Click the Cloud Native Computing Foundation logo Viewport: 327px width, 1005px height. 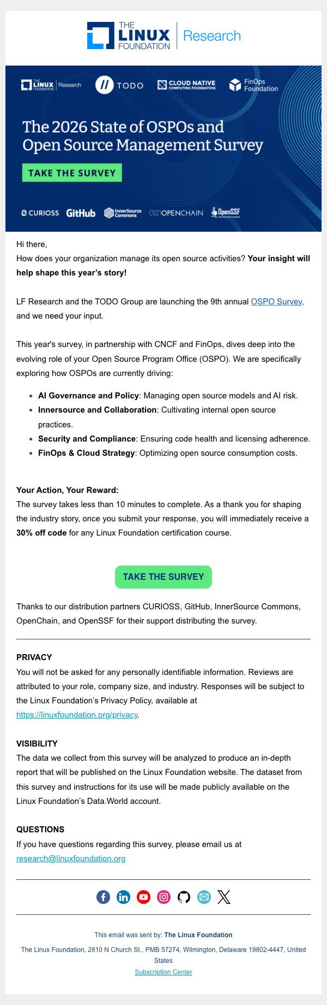[x=186, y=85]
